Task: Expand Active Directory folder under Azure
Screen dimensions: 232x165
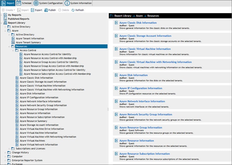Action: [9, 35]
